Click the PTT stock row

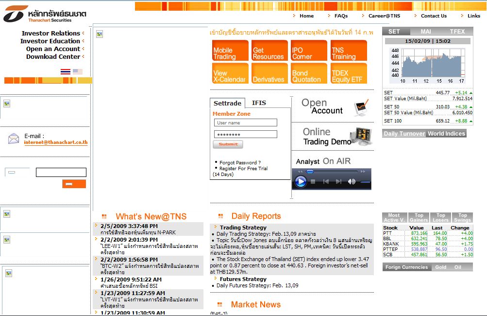coord(428,233)
